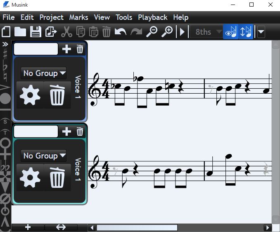Click the bottom staff name input field
Screen dimensions: 280x232
[36, 131]
